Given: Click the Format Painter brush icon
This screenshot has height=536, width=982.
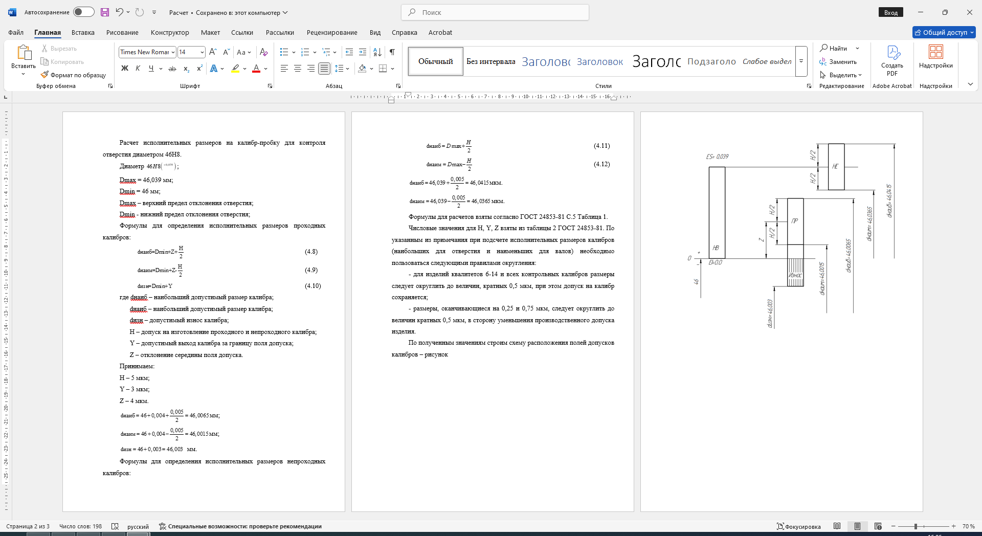Looking at the screenshot, I should pyautogui.click(x=45, y=75).
